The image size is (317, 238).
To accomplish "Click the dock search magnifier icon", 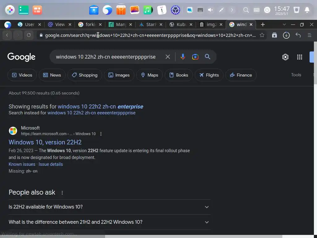I will [246, 10].
